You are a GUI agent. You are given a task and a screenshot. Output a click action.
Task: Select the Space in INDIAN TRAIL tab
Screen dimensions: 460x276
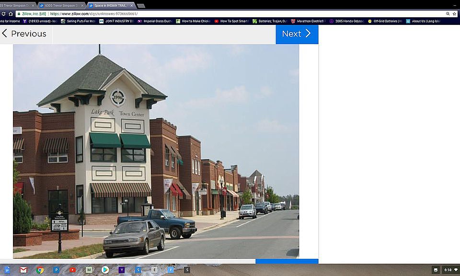(x=110, y=5)
